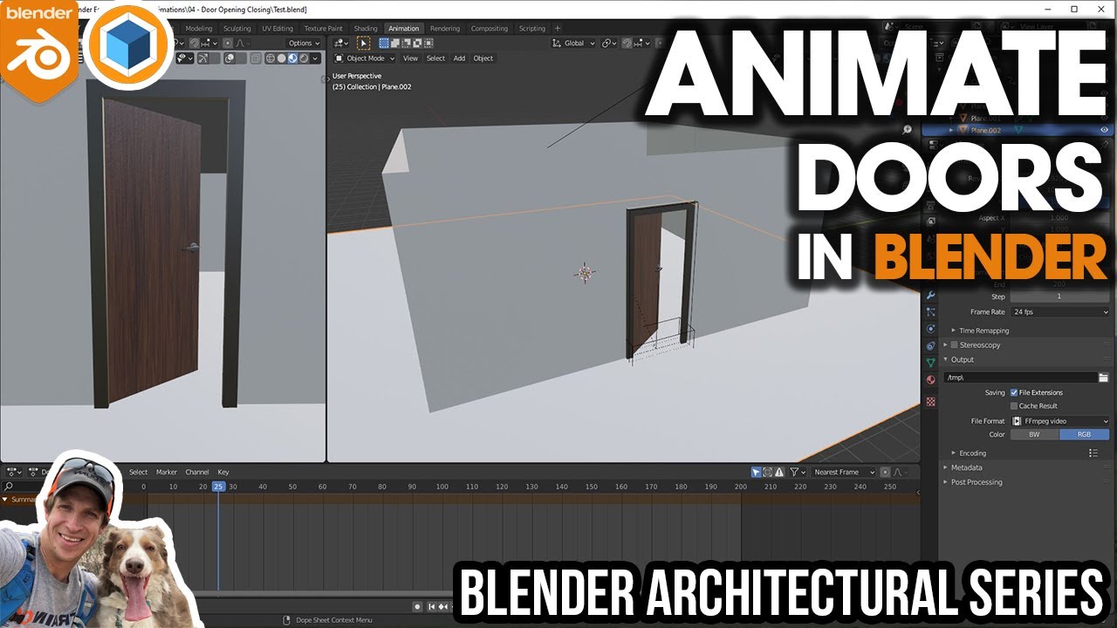This screenshot has width=1117, height=628.
Task: Open the Texture properties checker tab
Action: 930,401
